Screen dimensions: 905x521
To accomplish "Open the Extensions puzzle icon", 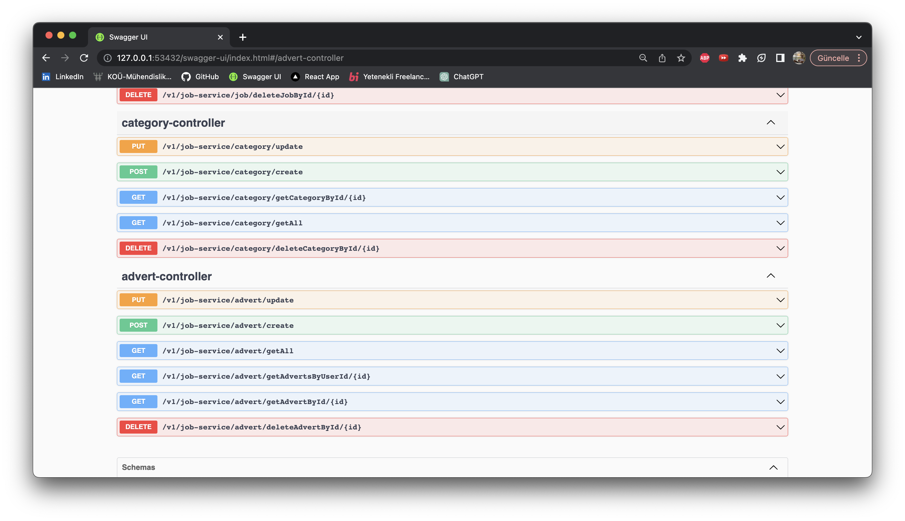I will pyautogui.click(x=742, y=58).
